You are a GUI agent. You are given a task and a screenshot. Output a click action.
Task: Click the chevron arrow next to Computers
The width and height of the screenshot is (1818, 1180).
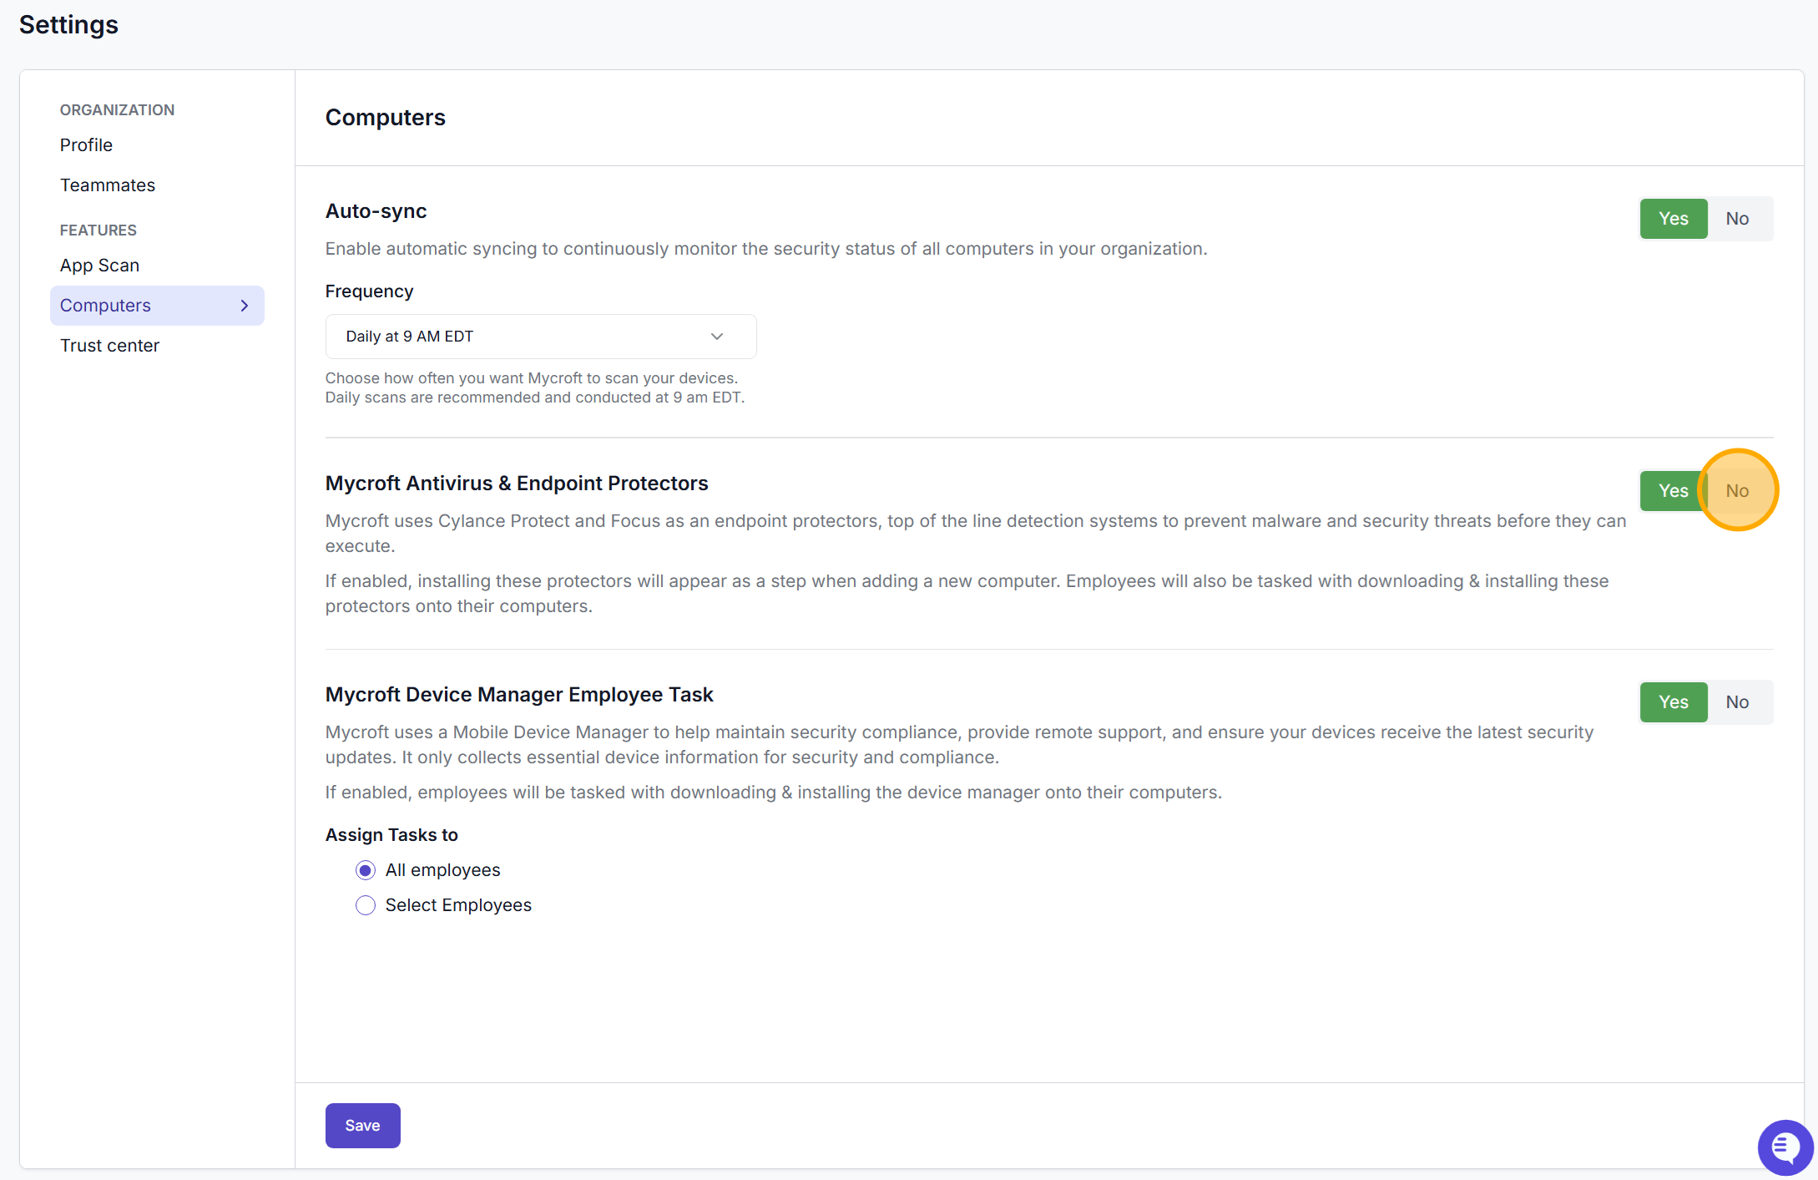click(245, 306)
